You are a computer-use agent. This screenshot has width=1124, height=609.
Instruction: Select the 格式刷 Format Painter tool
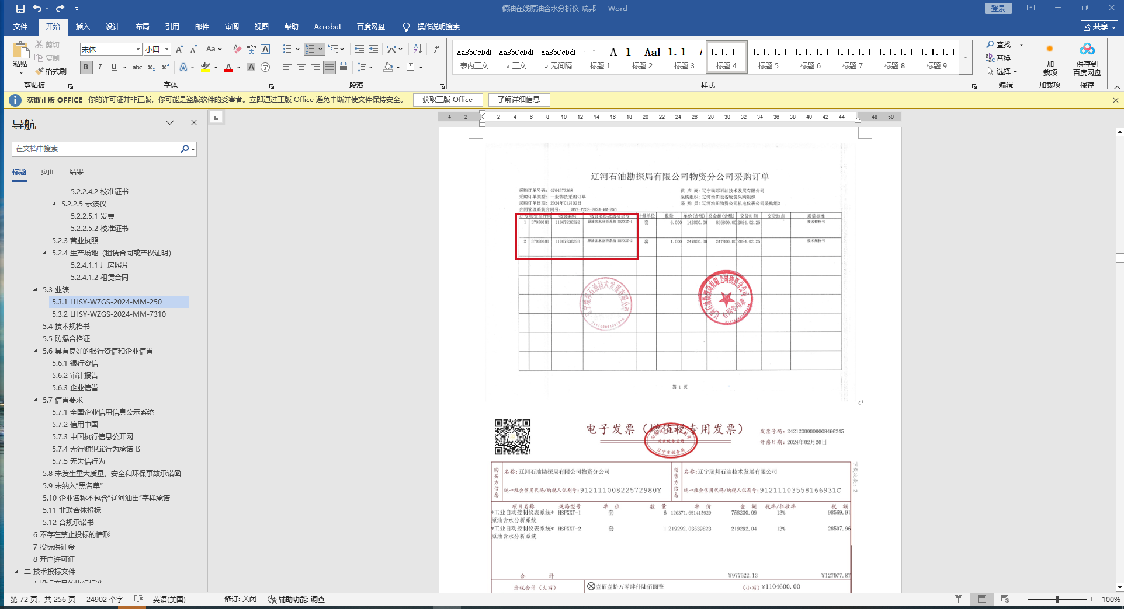51,71
